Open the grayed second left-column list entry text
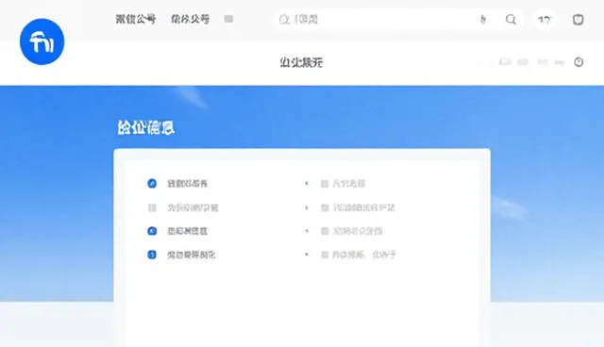Screen dimensions: 604x347 pyautogui.click(x=193, y=208)
